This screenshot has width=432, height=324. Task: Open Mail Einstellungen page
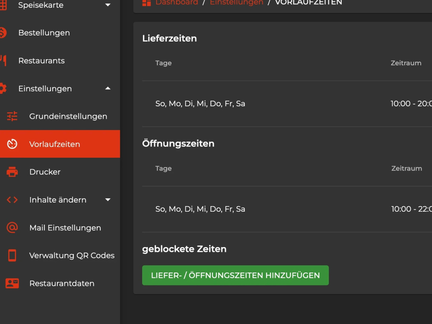click(65, 228)
